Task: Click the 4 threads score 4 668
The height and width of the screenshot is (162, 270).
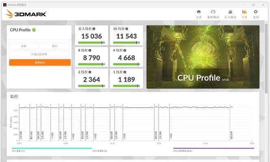Action: point(126,58)
